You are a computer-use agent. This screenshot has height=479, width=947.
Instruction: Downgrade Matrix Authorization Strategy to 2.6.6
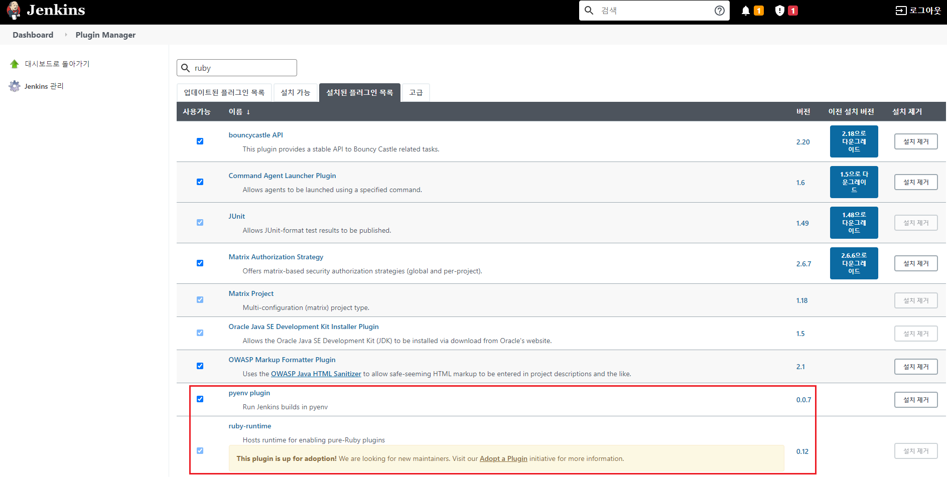[x=854, y=263]
